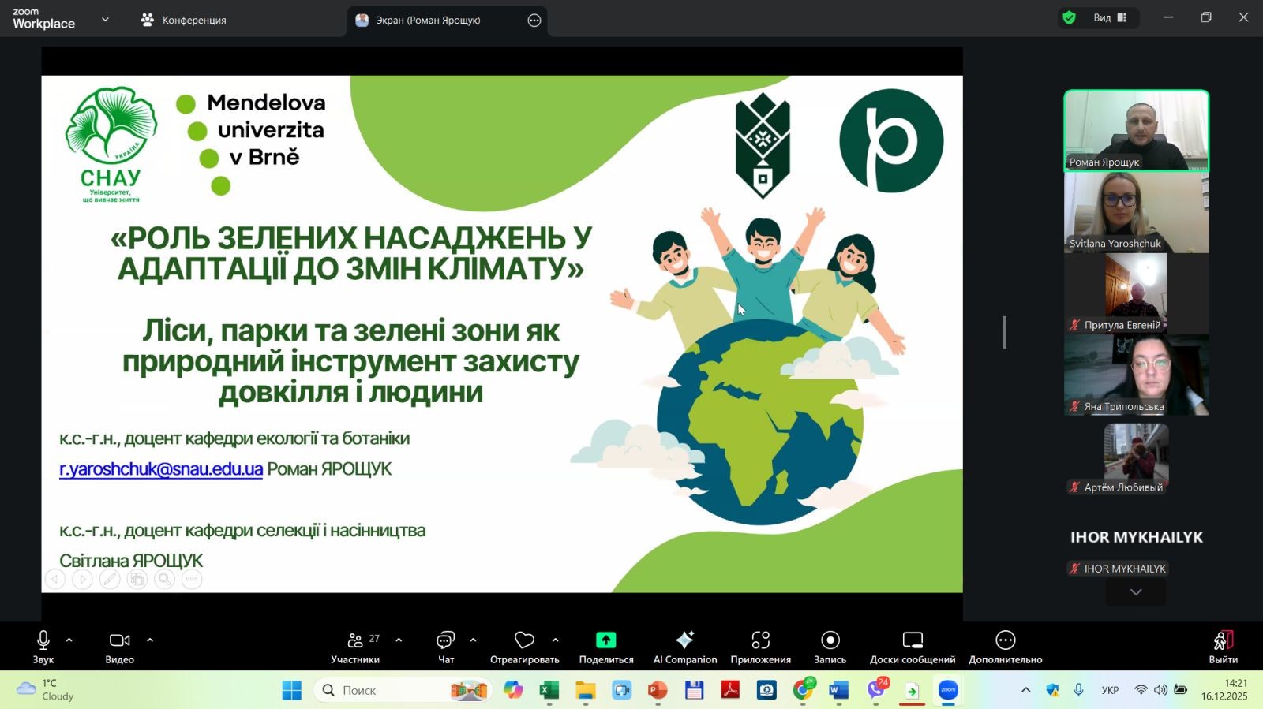Start recording with the Запись icon
Viewport: 1263px width, 709px height.
click(x=830, y=640)
